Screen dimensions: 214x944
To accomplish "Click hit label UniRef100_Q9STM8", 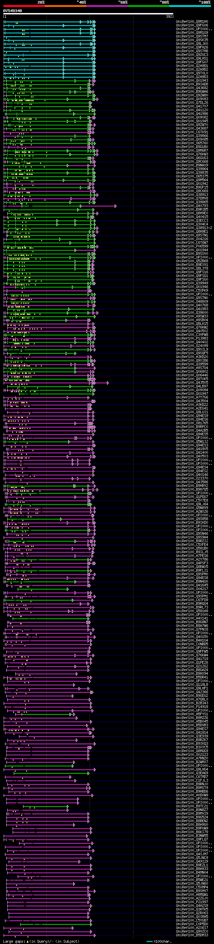I will click(192, 51).
